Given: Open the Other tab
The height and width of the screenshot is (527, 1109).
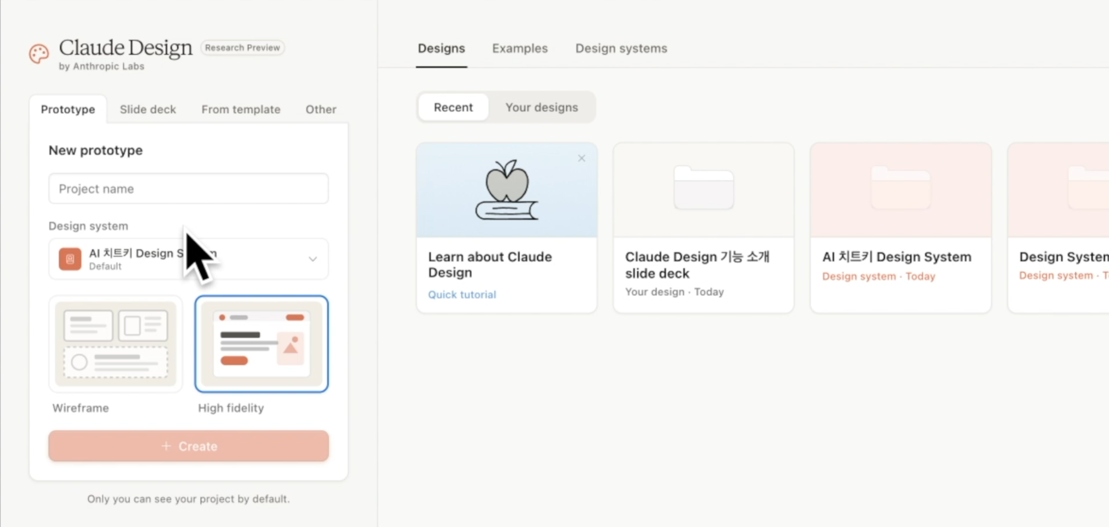Looking at the screenshot, I should pos(321,109).
